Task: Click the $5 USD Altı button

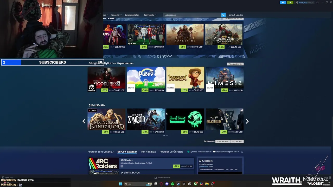Action: [x=237, y=142]
